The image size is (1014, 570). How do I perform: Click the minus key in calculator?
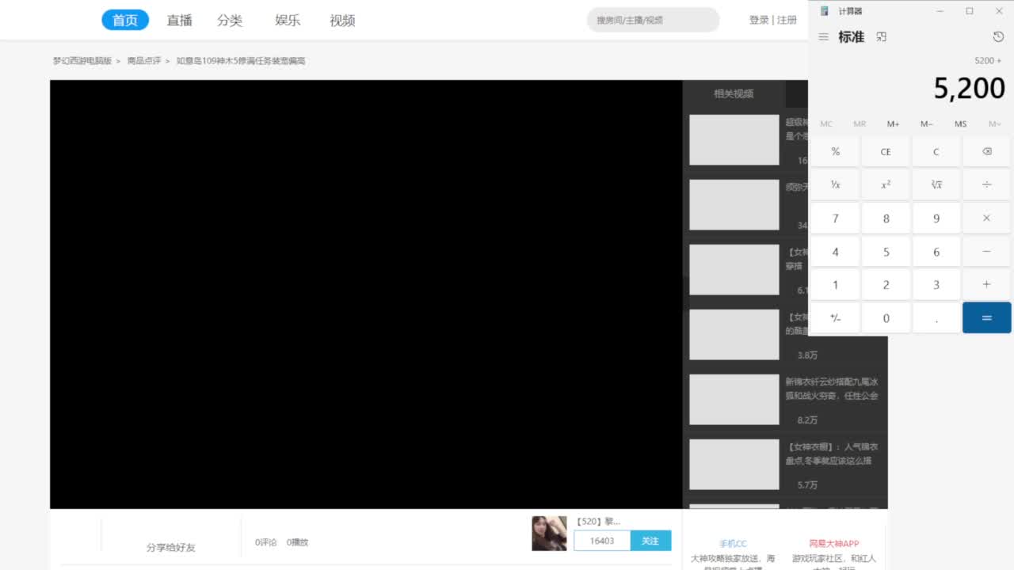pyautogui.click(x=986, y=251)
